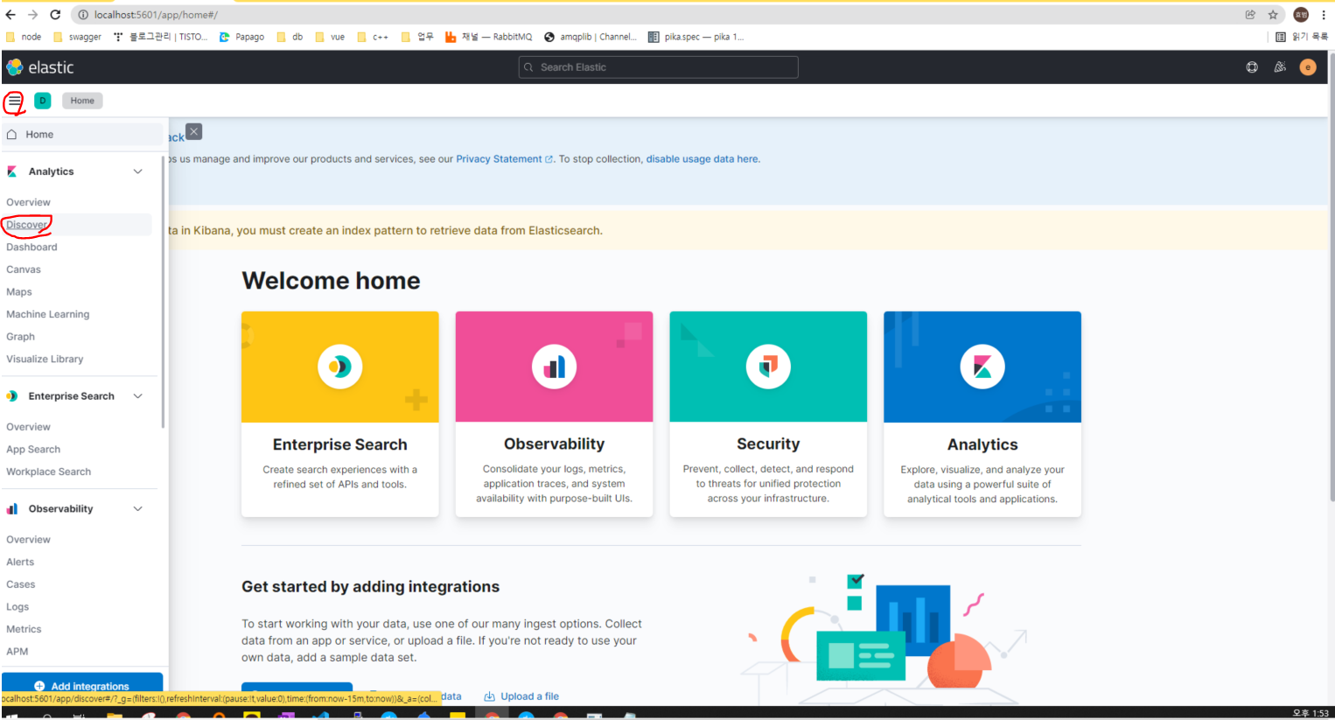Click the address bar URL
Viewport: 1335px width, 720px height.
156,15
